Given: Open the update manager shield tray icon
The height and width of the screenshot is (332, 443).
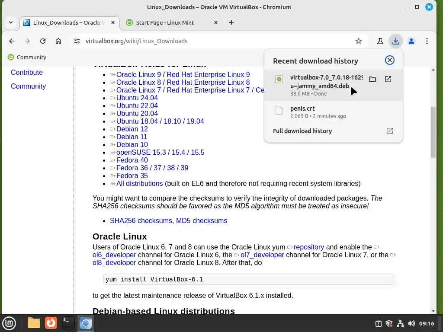Looking at the screenshot, I should 389,323.
